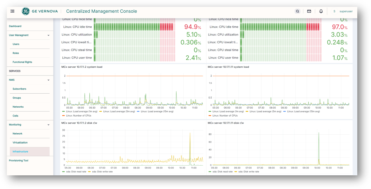Collapse the User Managment section chevron
Viewport: 371px width, 189px height.
pos(48,35)
